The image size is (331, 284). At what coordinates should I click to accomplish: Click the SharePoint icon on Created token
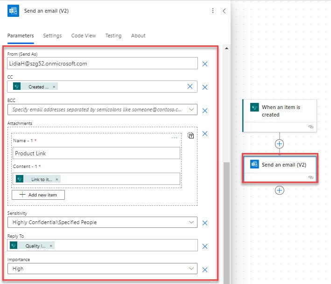click(17, 86)
